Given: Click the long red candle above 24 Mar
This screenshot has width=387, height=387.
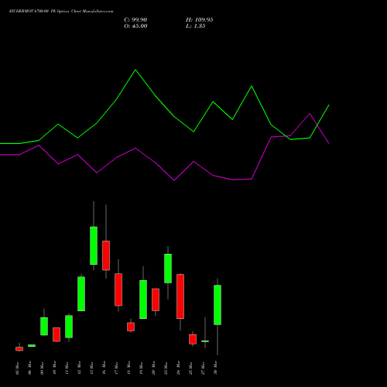Looking at the screenshot, I should [x=180, y=296].
